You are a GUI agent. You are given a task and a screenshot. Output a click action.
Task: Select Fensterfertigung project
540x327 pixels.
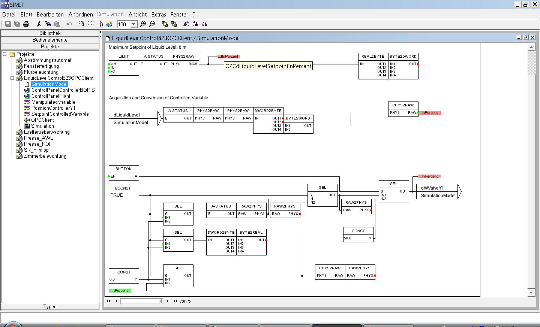41,66
